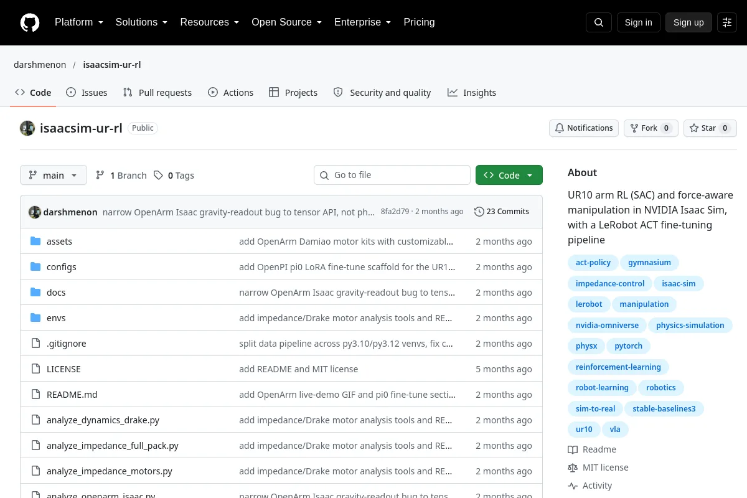Expand the Solutions menu

(142, 22)
